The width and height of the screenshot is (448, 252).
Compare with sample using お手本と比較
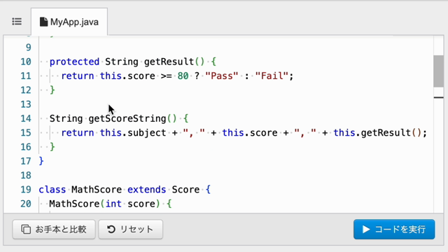click(x=54, y=229)
